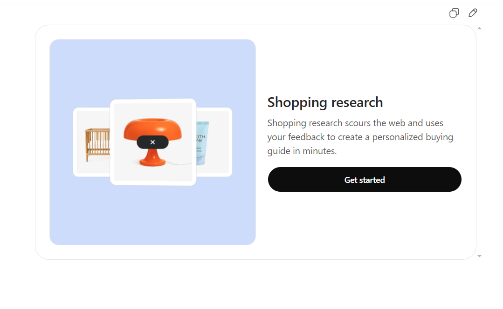Click the pencil edit icon
Viewport: 503px width, 309px height.
tap(473, 13)
